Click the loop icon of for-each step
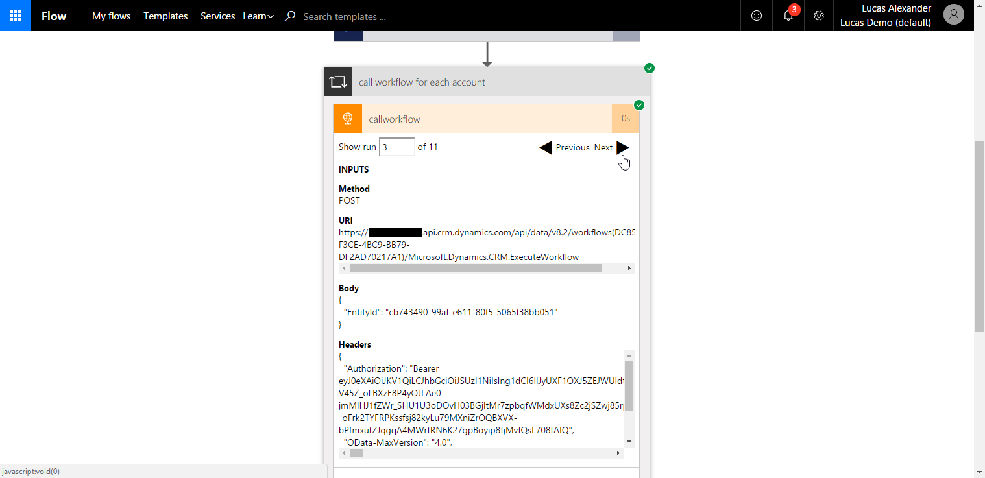The image size is (985, 478). (x=338, y=82)
